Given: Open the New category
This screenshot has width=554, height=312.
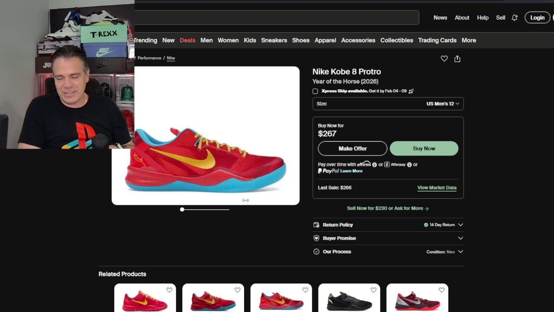Looking at the screenshot, I should 168,40.
